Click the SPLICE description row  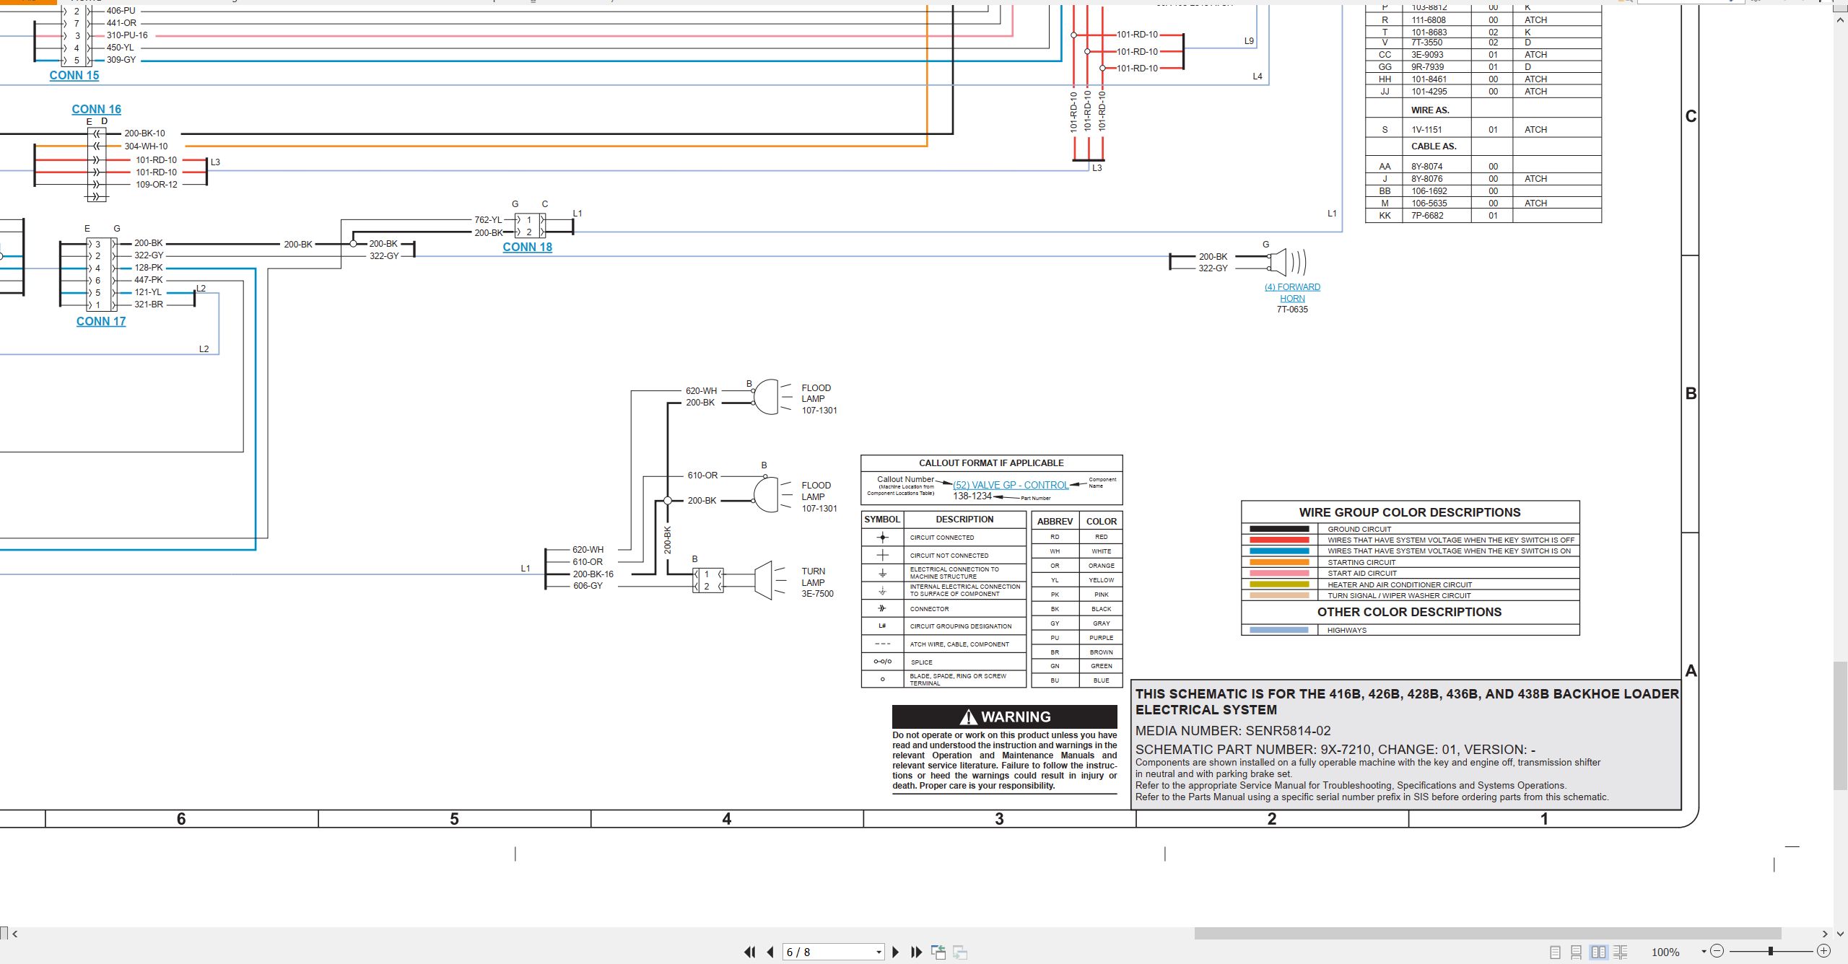(943, 662)
